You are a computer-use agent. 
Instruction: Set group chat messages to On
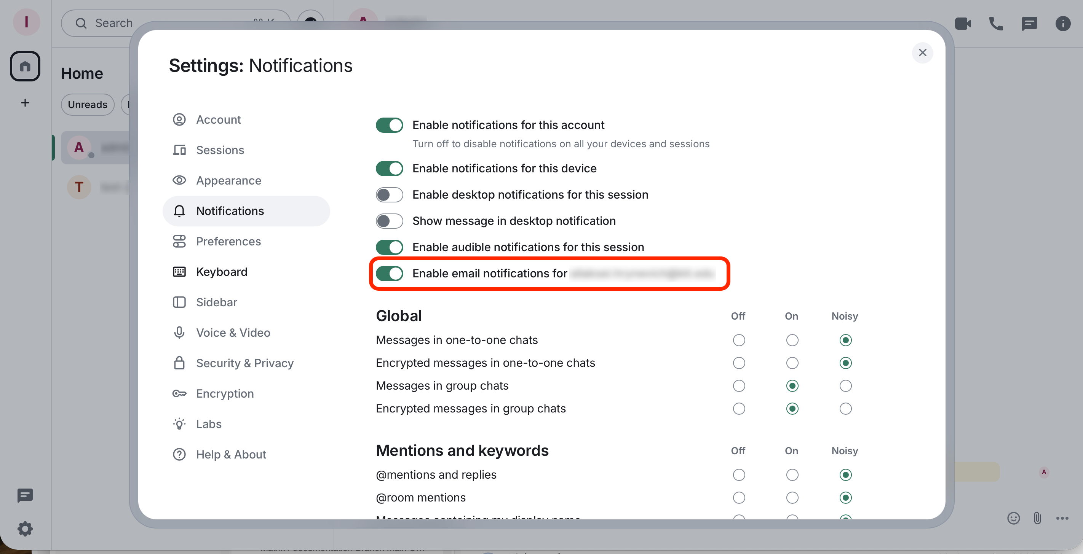[792, 385]
